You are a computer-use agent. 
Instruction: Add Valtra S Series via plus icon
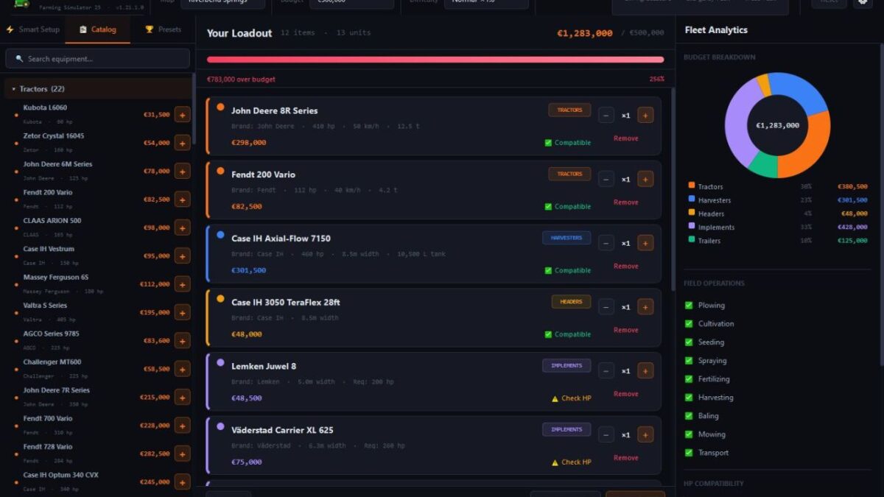coord(182,312)
